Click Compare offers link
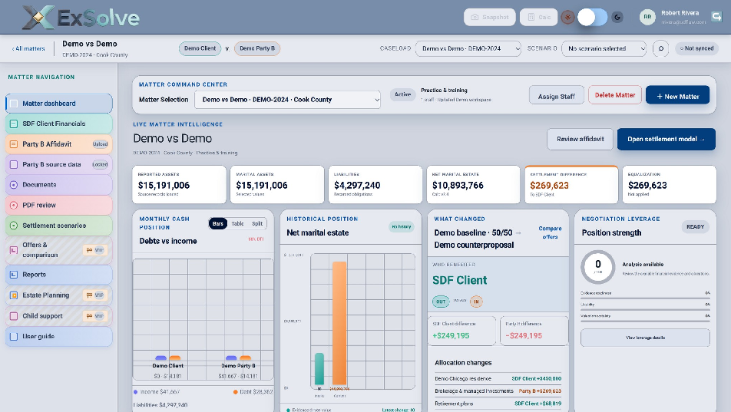The image size is (731, 412). (550, 232)
